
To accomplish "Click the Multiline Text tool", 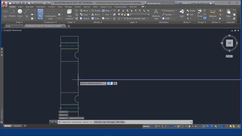I will click(156, 14).
